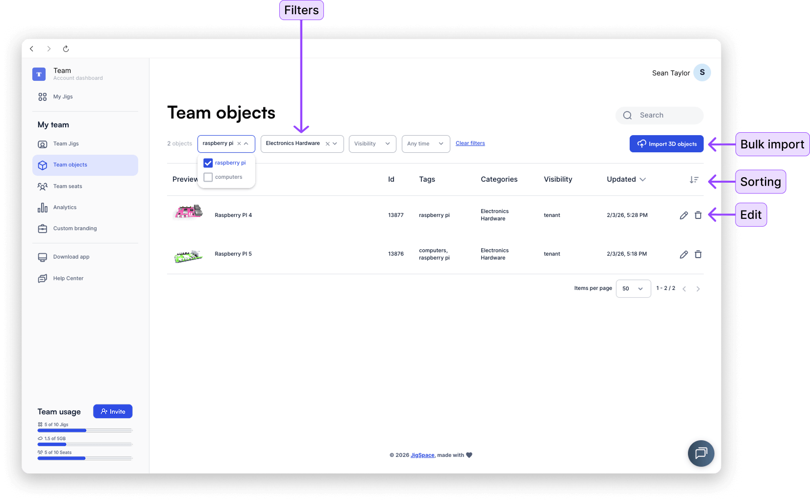Open the chat support widget
Viewport: 810px width, 500px height.
click(x=701, y=453)
